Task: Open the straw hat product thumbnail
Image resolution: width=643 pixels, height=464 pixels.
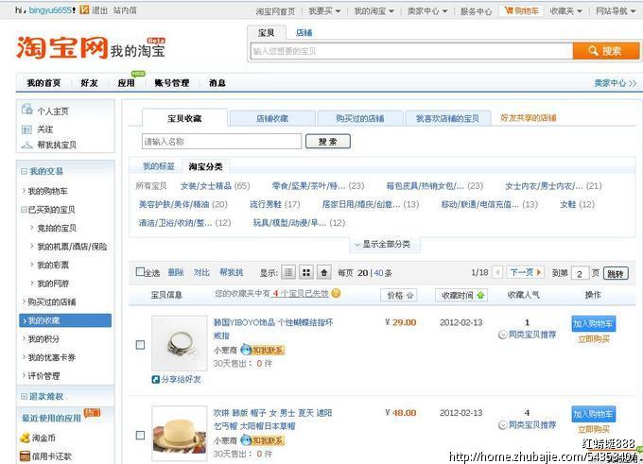Action: point(180,433)
